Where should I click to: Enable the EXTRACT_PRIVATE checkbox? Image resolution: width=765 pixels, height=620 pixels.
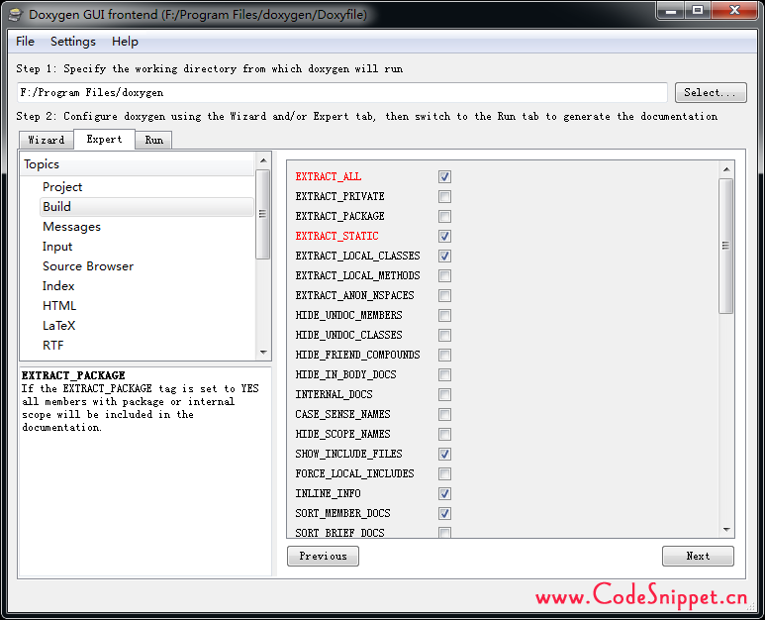tap(444, 197)
